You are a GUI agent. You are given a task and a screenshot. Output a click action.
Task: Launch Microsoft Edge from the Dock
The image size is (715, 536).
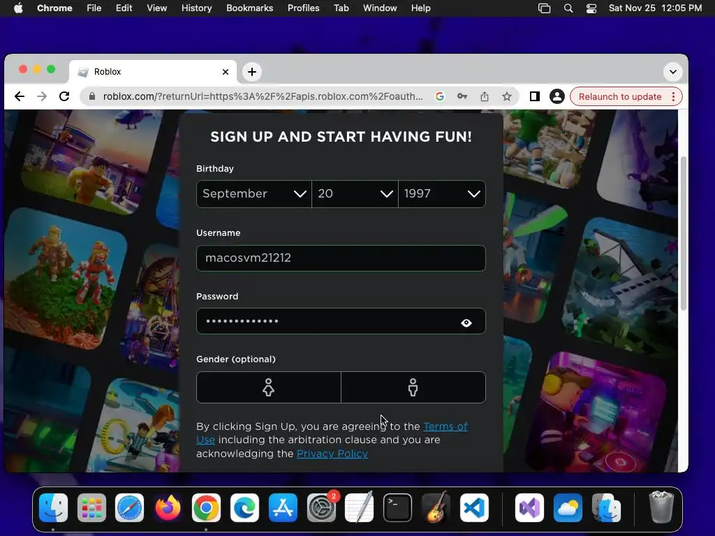[x=244, y=508]
